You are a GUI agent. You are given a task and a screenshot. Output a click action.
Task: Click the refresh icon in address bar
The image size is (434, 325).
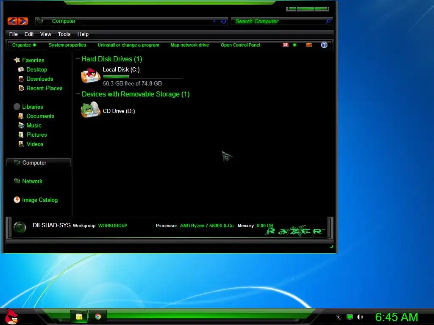[x=223, y=21]
